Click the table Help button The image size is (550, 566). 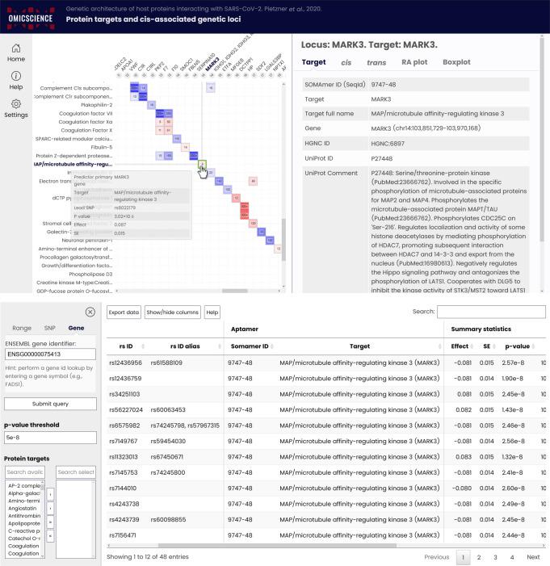click(x=212, y=312)
